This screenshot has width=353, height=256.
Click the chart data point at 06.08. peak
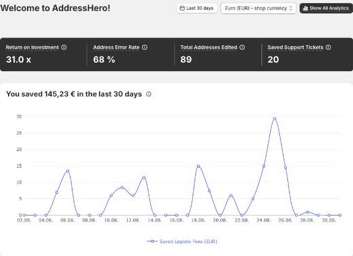coord(68,171)
